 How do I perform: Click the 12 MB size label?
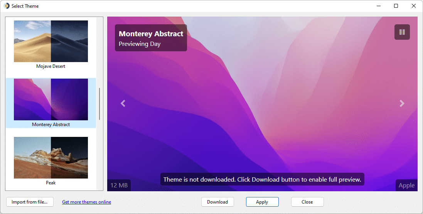(119, 185)
